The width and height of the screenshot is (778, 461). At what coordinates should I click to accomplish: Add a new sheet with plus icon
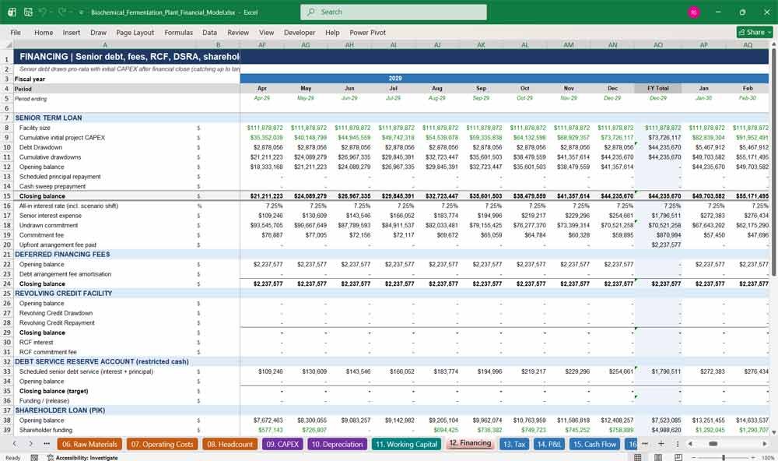[x=661, y=444]
